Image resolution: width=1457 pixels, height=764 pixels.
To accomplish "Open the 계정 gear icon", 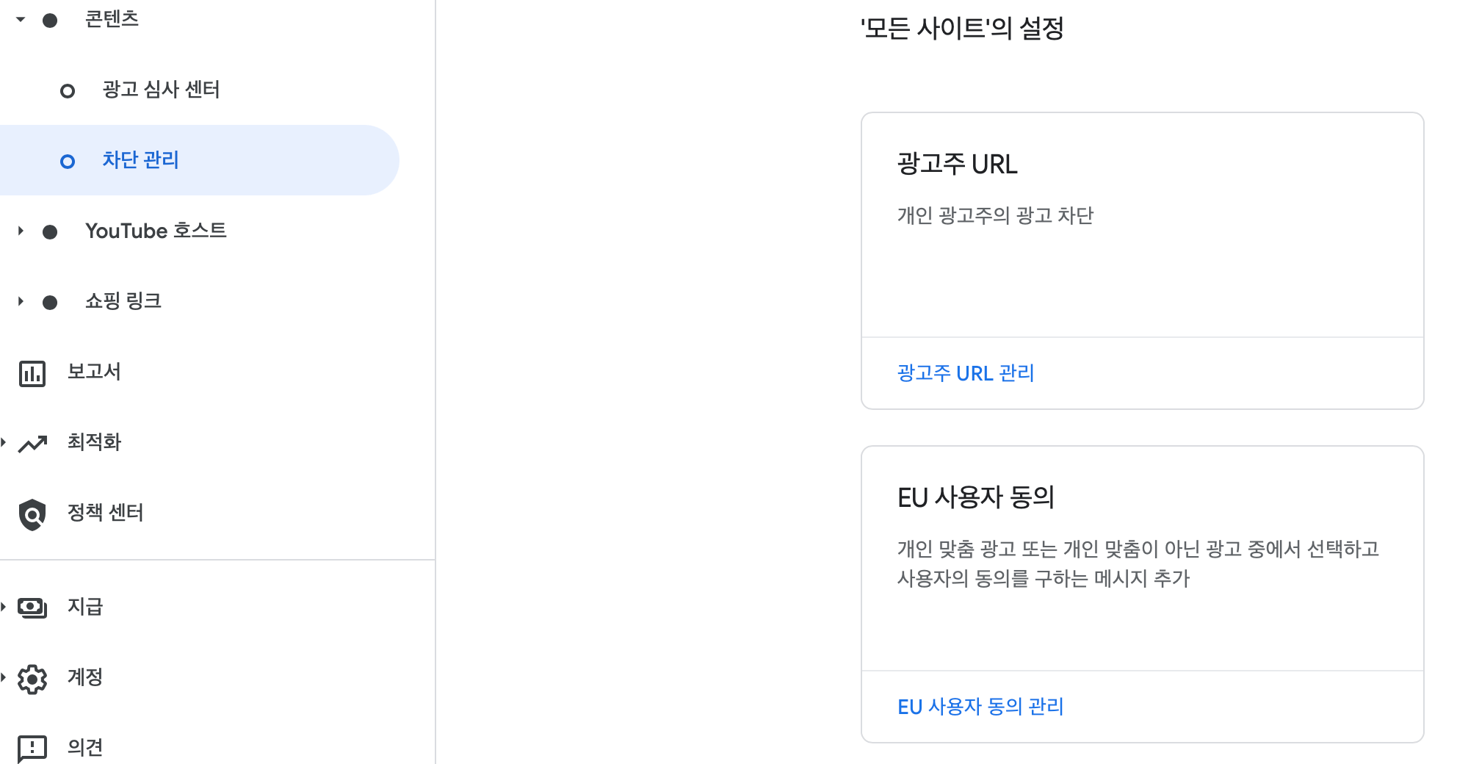I will [x=32, y=677].
